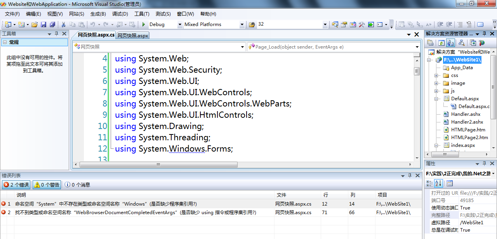The image size is (497, 239).
Task: Open the 文件(F) menu
Action: pos(12,14)
